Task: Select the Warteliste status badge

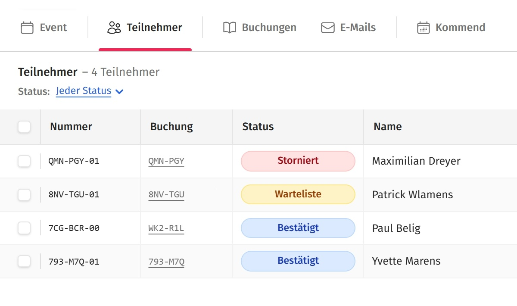Action: [x=298, y=194]
